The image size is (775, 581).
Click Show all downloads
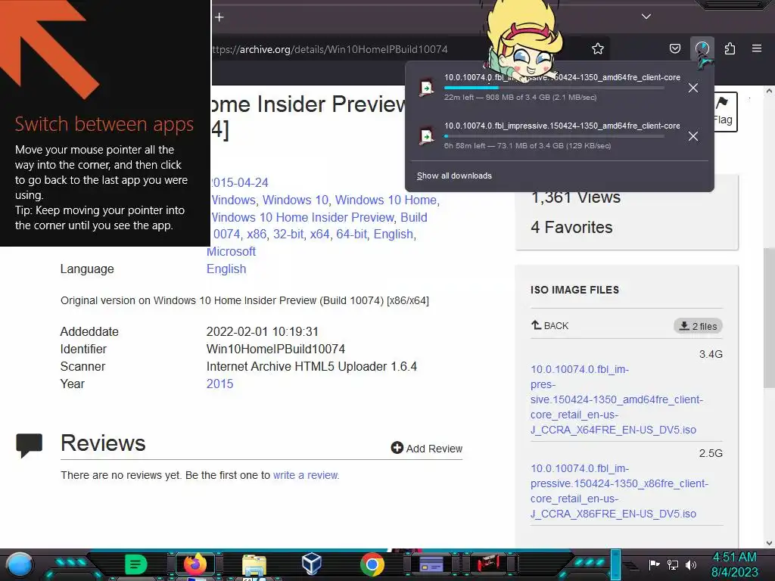coord(454,176)
